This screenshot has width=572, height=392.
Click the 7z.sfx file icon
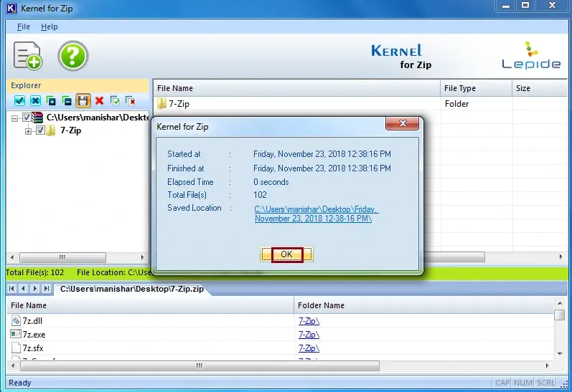pyautogui.click(x=16, y=348)
